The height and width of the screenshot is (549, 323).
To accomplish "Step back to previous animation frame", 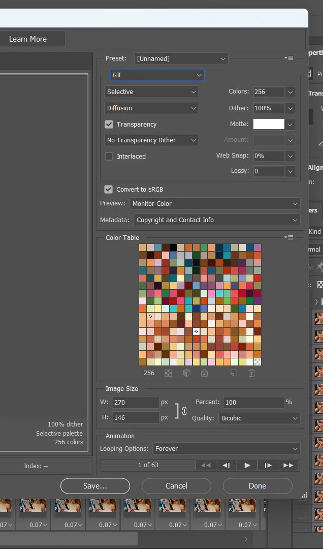I will pyautogui.click(x=227, y=465).
